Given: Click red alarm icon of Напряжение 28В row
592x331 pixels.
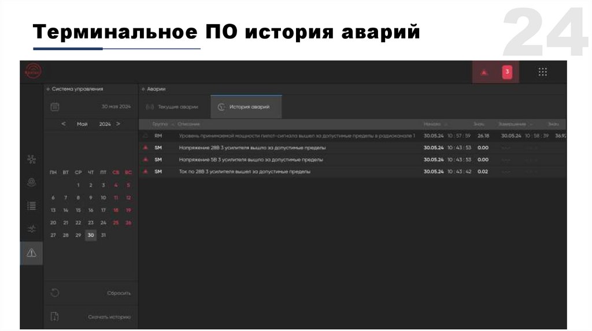Looking at the screenshot, I should 145,148.
